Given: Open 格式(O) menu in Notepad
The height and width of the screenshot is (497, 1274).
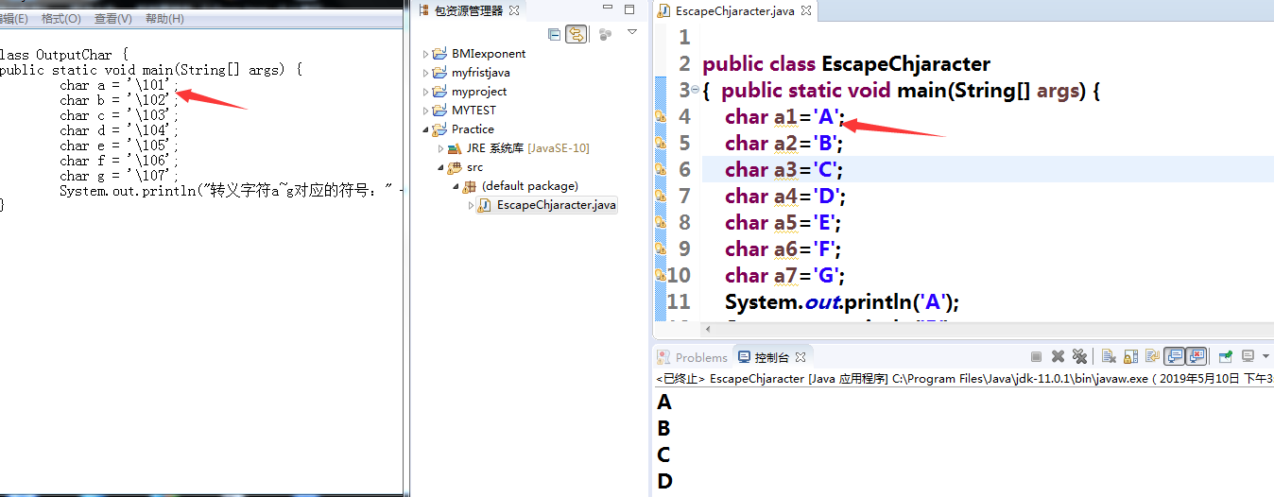Looking at the screenshot, I should pyautogui.click(x=60, y=18).
